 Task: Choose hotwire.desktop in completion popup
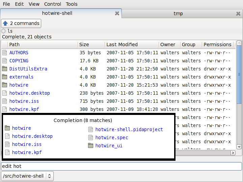tap(32, 136)
